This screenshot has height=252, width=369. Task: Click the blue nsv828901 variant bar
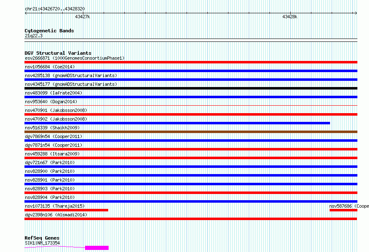click(191, 184)
